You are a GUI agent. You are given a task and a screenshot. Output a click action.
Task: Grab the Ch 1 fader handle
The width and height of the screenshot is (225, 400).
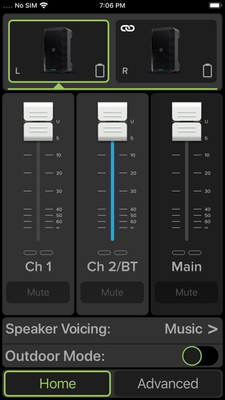(x=38, y=122)
